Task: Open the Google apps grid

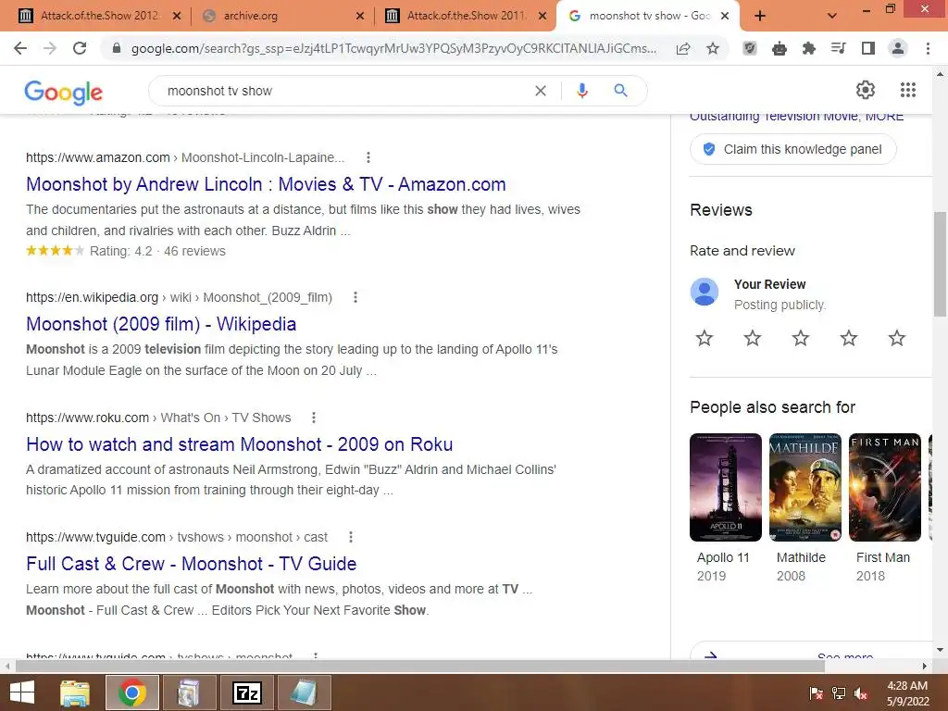Action: [908, 90]
